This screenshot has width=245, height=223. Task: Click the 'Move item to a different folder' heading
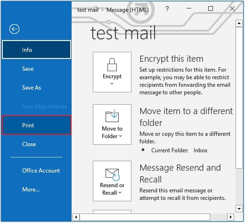(186, 117)
